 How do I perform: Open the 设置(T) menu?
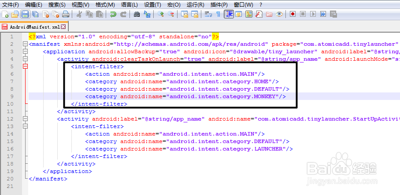coord(152,4)
